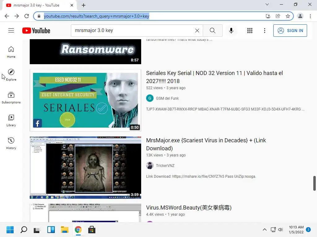Start voice search with microphone

coord(231,31)
